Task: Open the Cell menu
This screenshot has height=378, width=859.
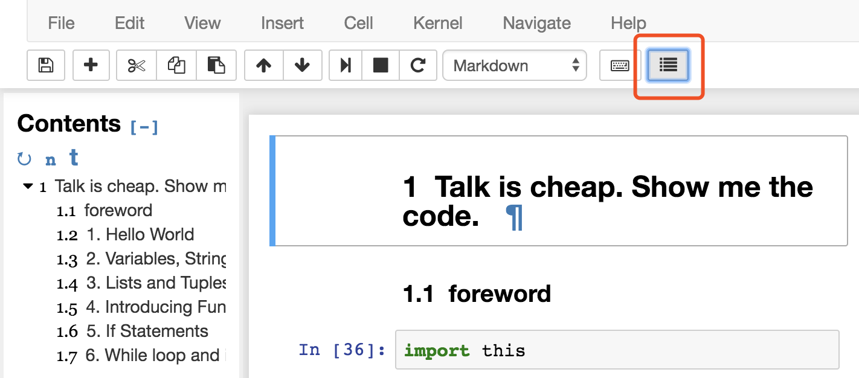Action: [358, 23]
